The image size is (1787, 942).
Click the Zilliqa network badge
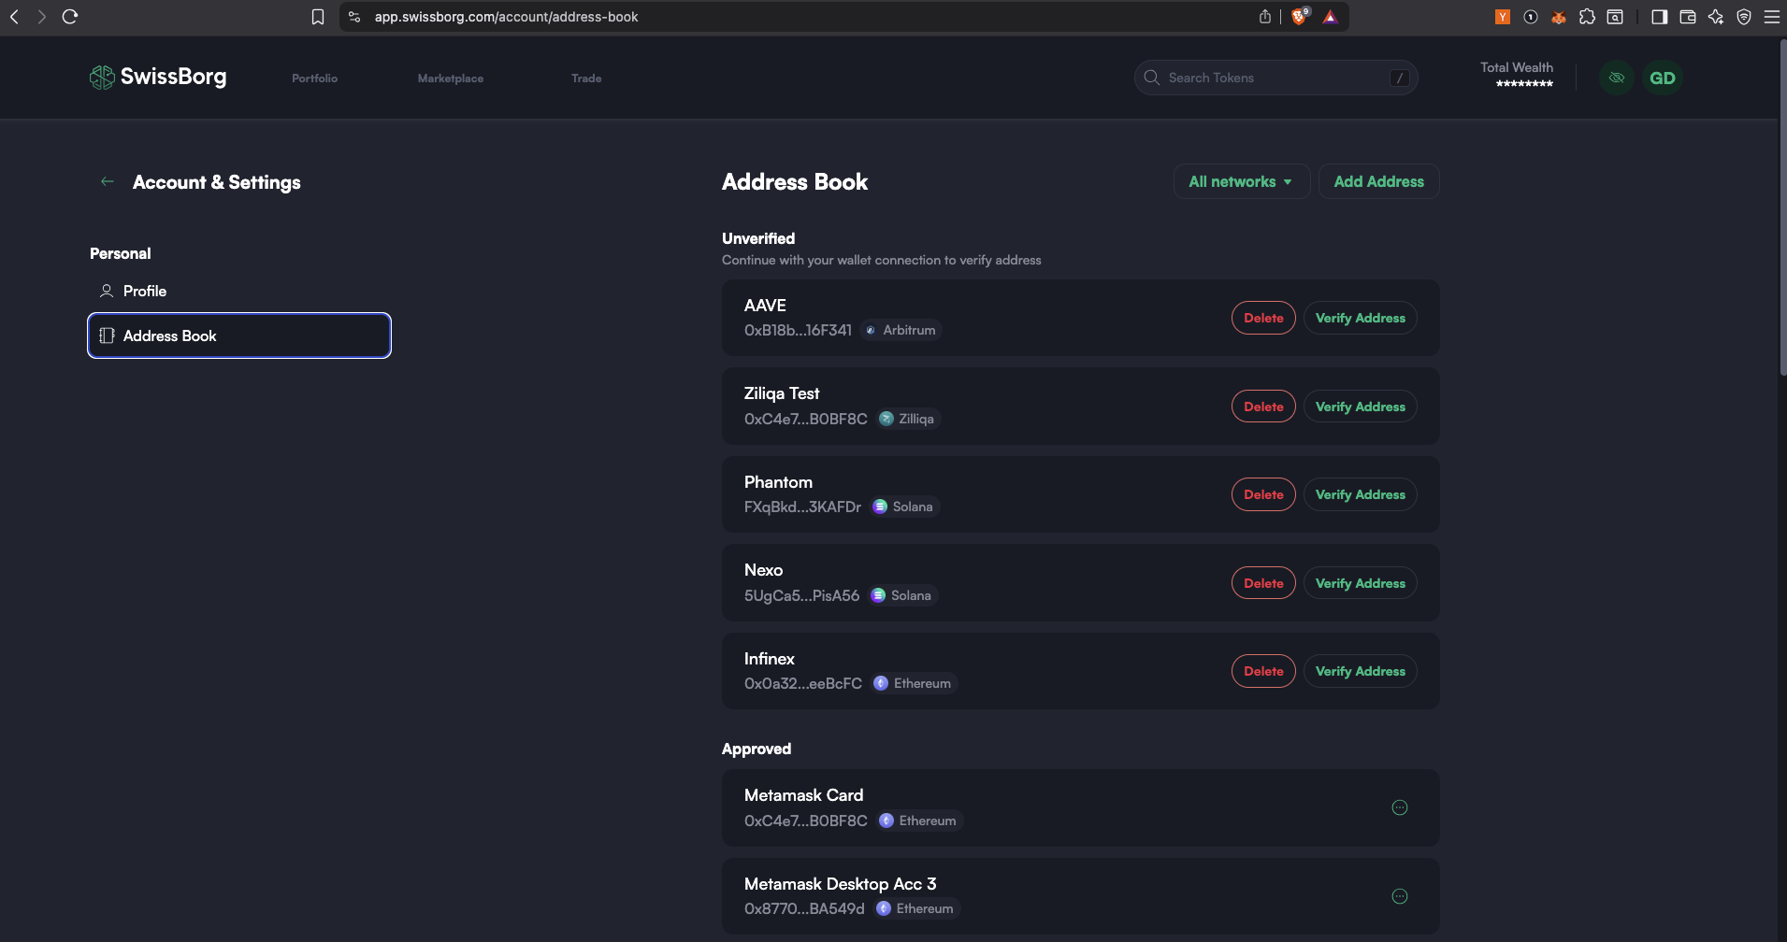tap(907, 419)
